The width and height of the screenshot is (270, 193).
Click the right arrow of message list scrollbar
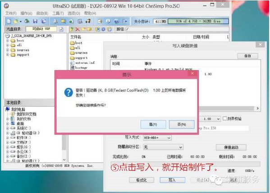tap(257, 108)
